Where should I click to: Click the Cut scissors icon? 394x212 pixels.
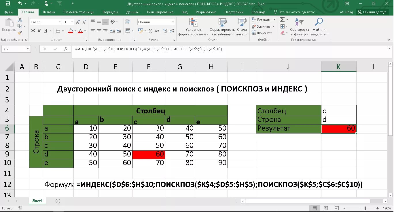tap(20, 20)
